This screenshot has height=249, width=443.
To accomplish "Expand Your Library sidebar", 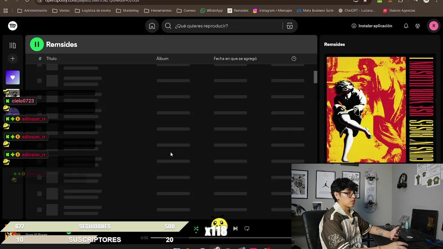I will [13, 45].
